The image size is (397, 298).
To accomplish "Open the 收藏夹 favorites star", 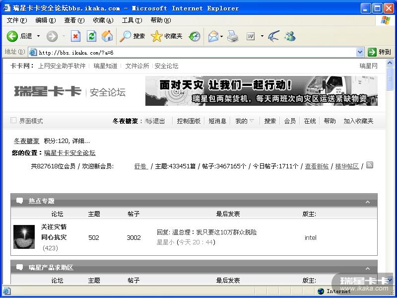I will coord(167,36).
